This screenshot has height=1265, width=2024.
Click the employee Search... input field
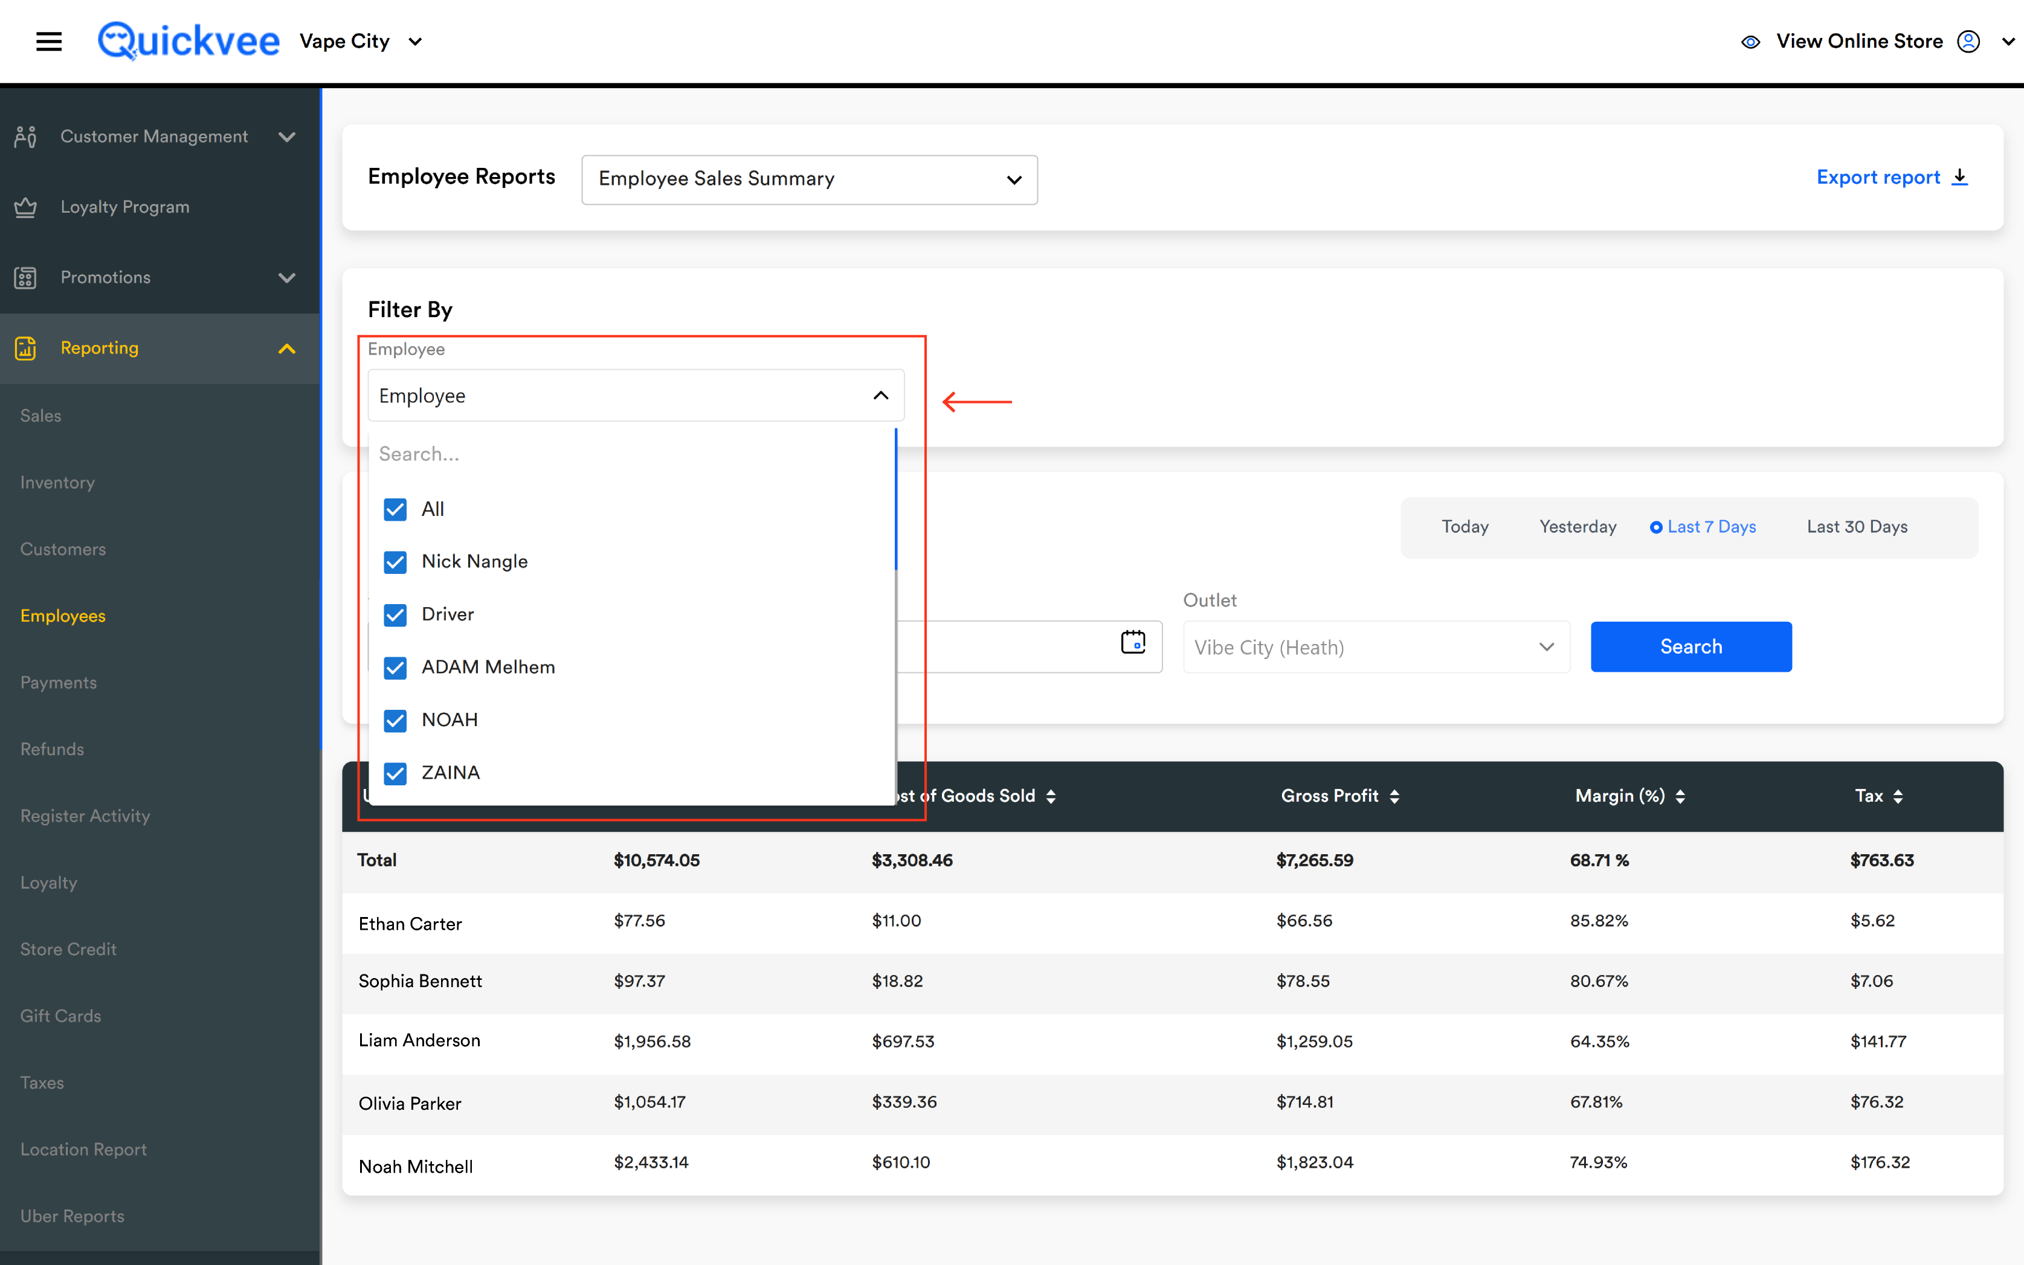point(632,454)
